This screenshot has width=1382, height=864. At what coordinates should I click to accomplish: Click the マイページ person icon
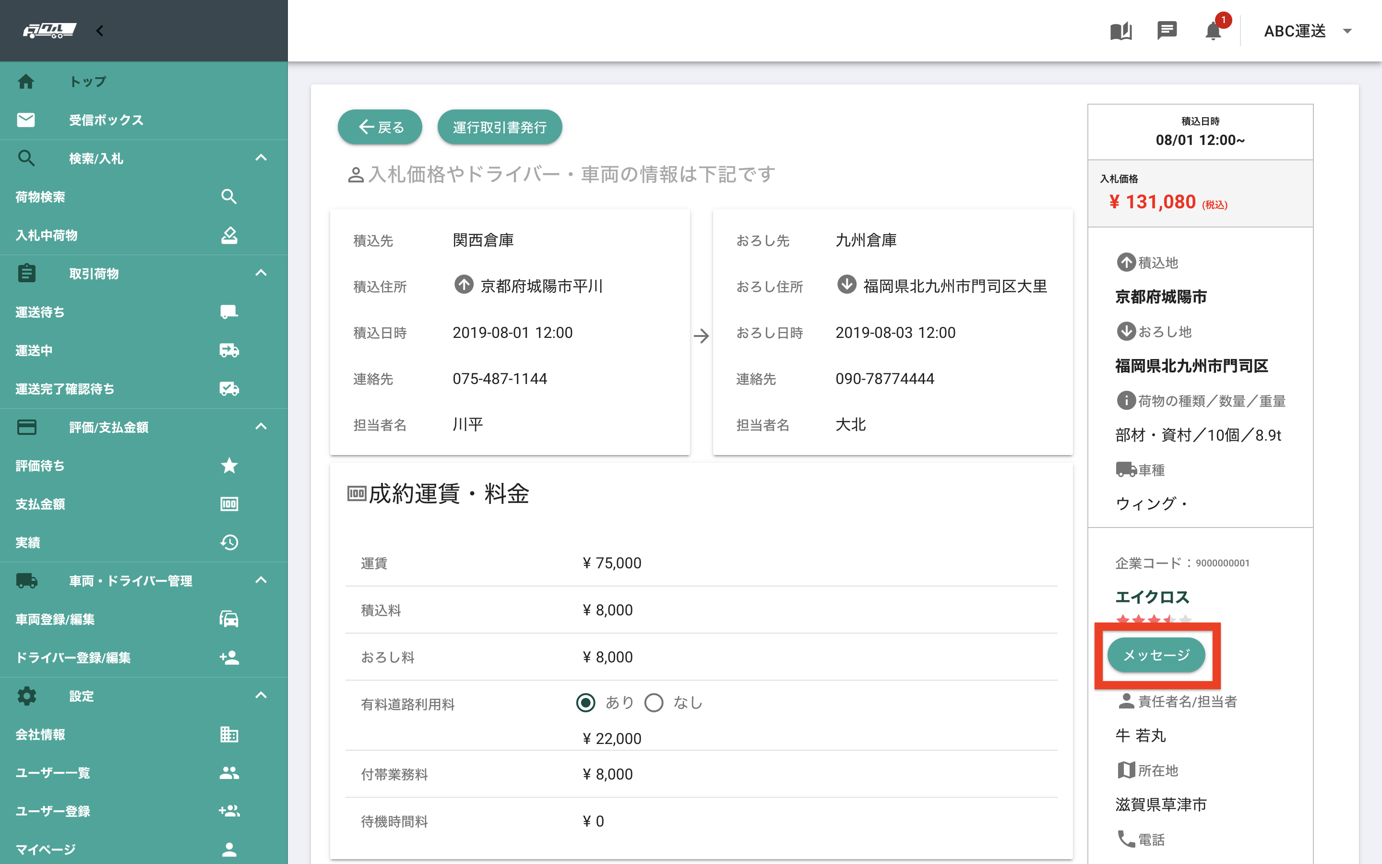(229, 849)
